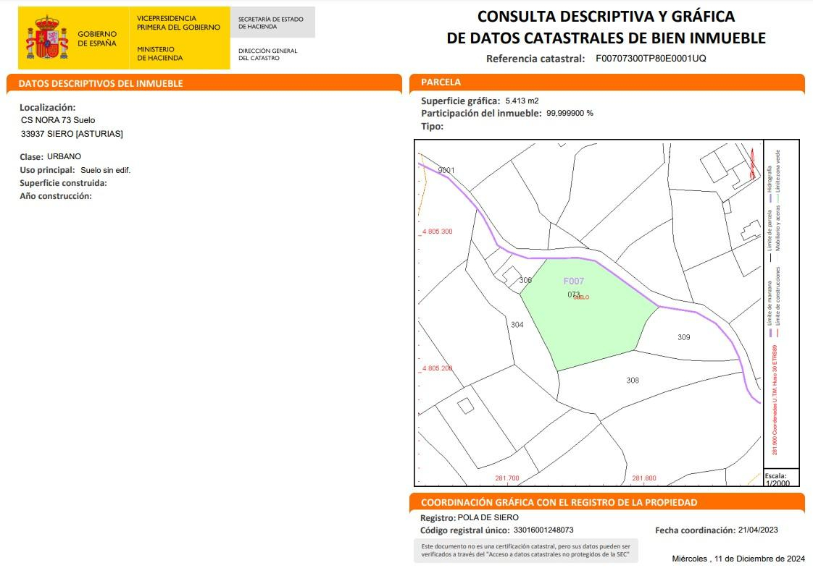
Task: Click the Spanish coat of arms emblem
Action: (x=47, y=38)
